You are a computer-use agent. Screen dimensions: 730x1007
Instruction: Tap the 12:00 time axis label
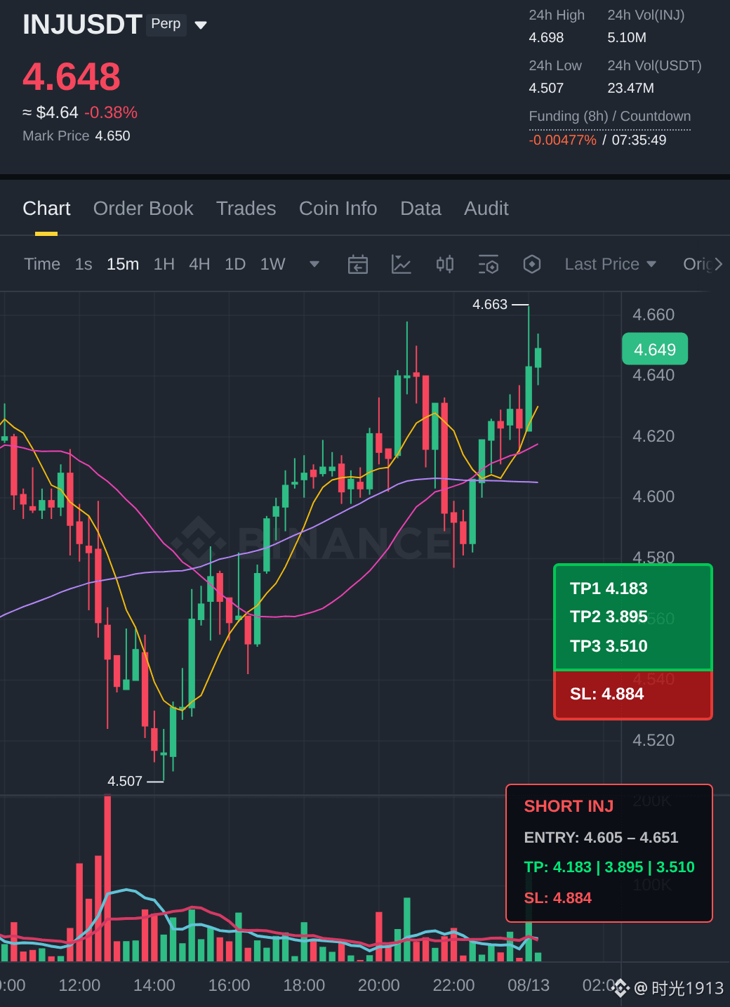79,985
